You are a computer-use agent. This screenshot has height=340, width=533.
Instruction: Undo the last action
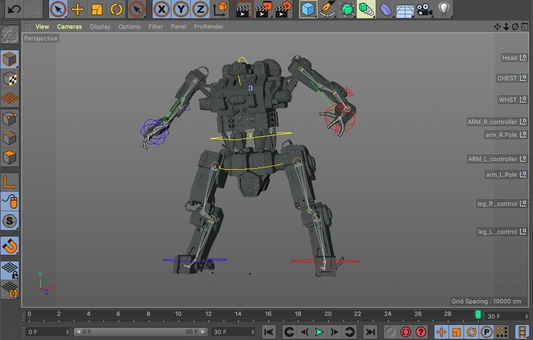[14, 9]
